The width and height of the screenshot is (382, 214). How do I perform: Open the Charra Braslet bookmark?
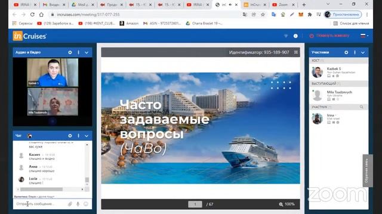pos(204,23)
